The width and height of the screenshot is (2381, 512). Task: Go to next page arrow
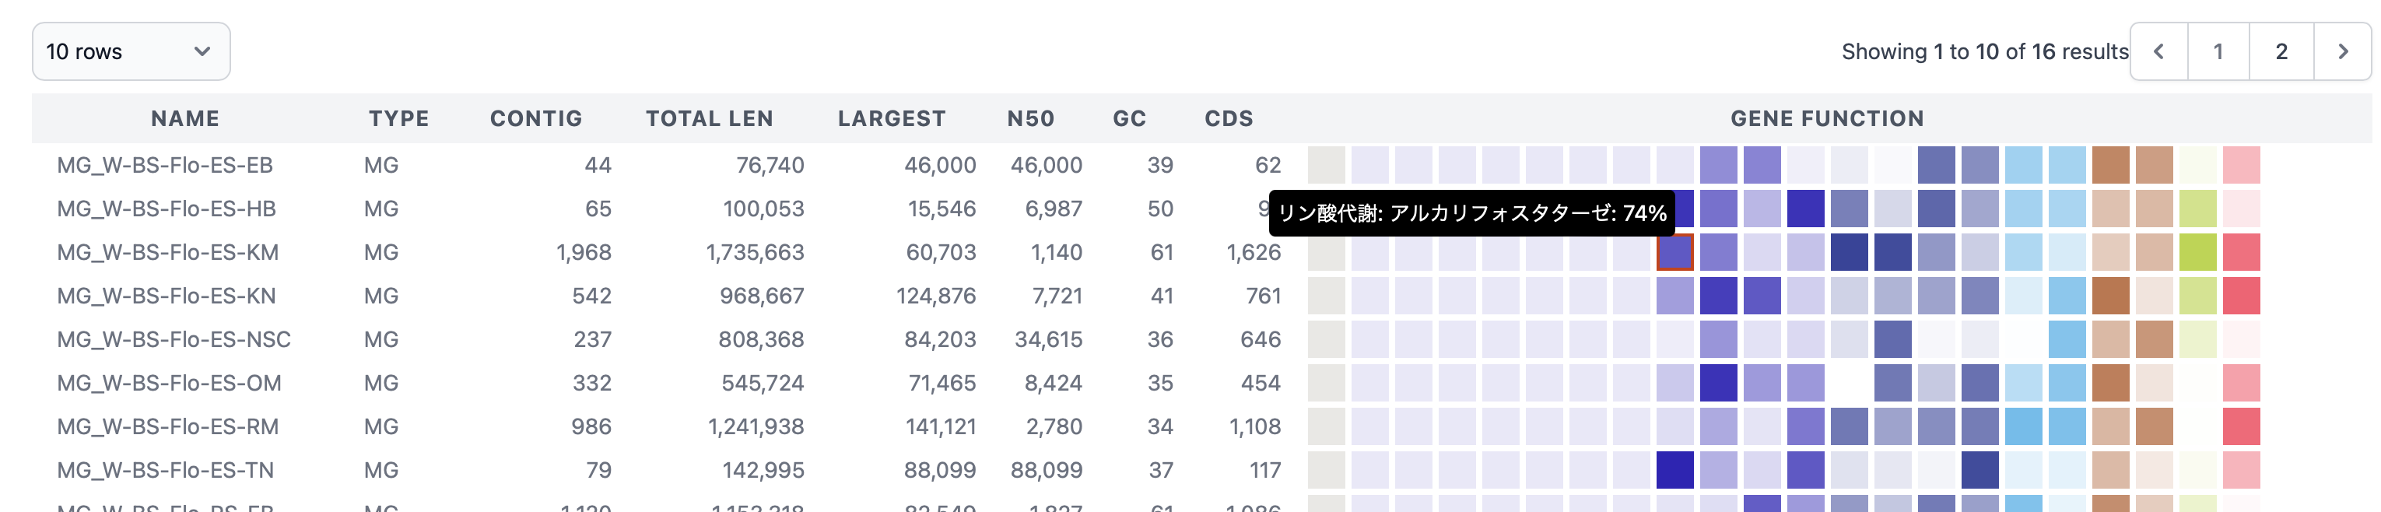pyautogui.click(x=2341, y=52)
